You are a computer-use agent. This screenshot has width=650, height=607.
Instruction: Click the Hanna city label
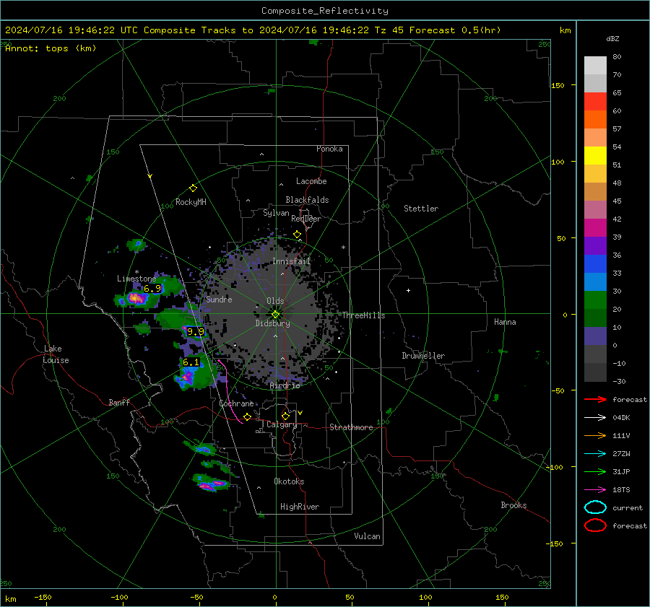click(505, 322)
